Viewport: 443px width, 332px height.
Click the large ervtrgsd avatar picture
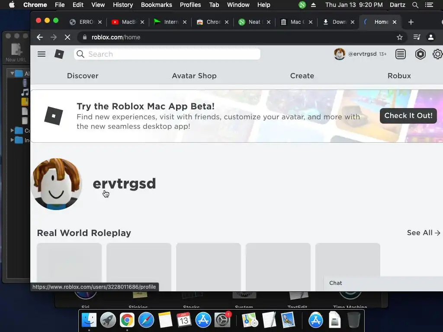coord(56,184)
